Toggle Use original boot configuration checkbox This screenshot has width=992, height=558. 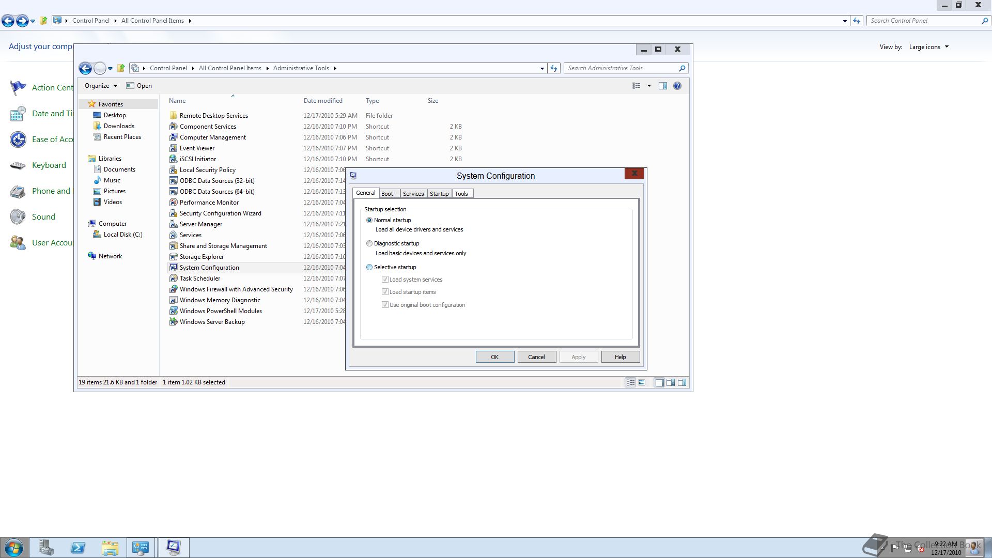point(385,305)
